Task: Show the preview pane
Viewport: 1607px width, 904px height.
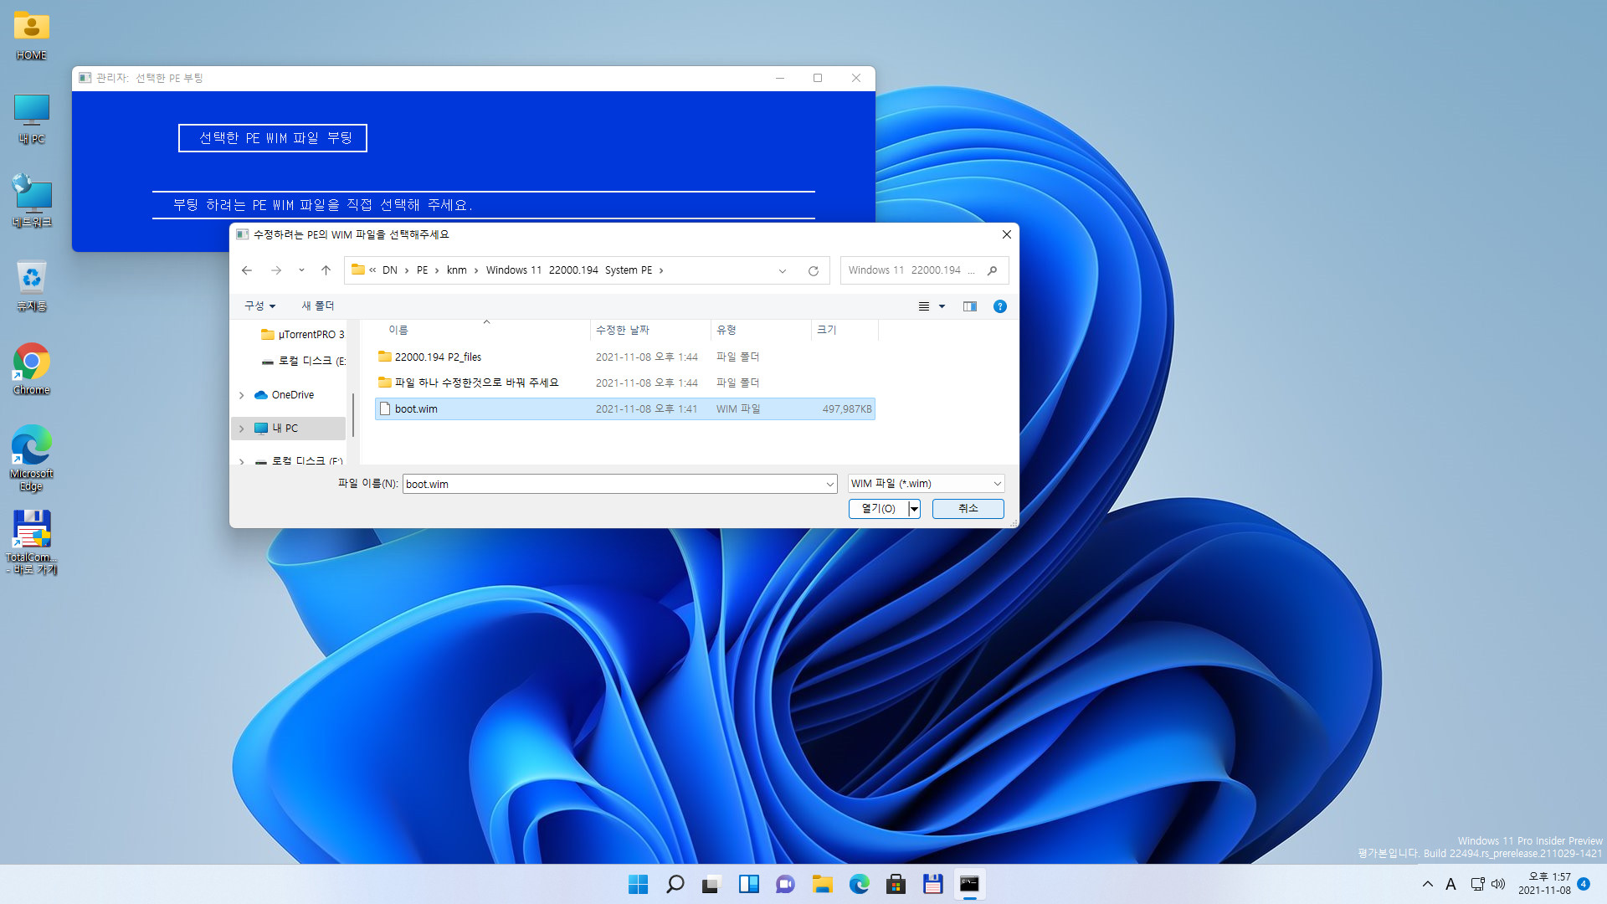Action: click(970, 306)
